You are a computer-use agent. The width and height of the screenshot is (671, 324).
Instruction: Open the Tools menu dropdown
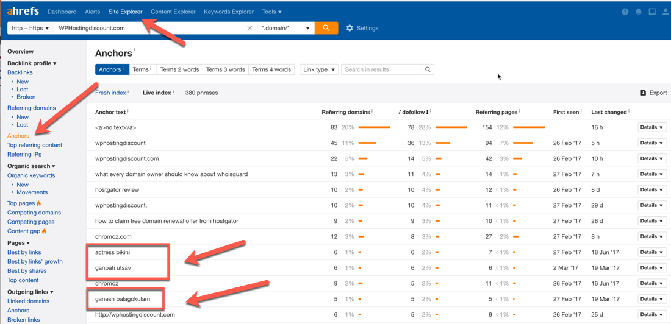point(271,12)
